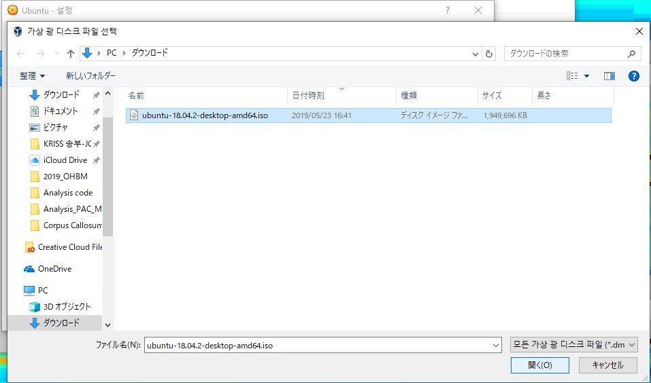Refresh the folder view
The height and width of the screenshot is (383, 651).
tap(488, 54)
